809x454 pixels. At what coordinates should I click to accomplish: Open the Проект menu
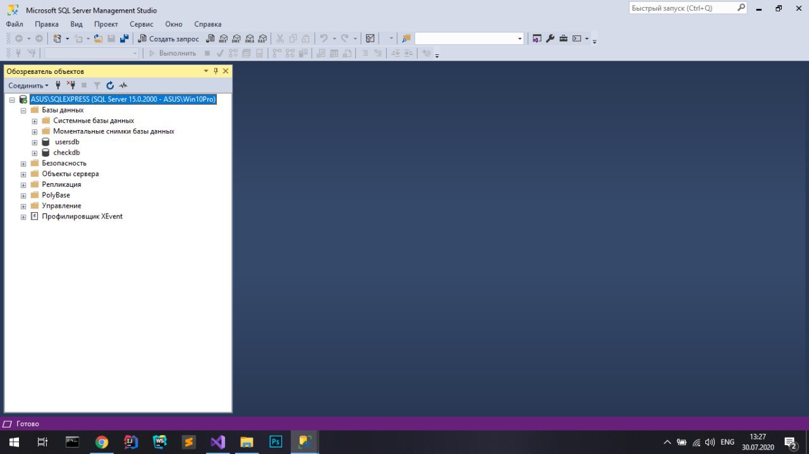[x=106, y=24]
